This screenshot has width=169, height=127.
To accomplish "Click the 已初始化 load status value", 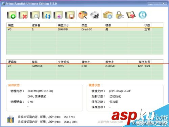I will [x=115, y=96].
